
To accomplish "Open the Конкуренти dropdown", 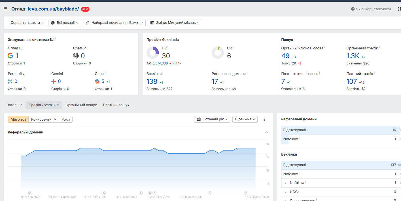I will coord(44,120).
